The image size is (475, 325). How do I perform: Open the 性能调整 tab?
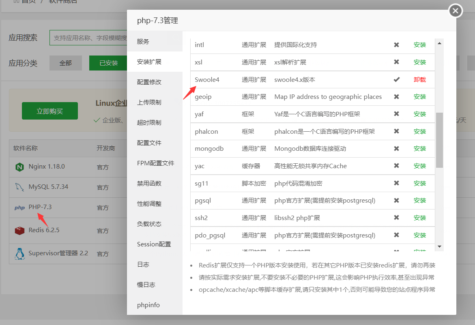click(x=155, y=204)
